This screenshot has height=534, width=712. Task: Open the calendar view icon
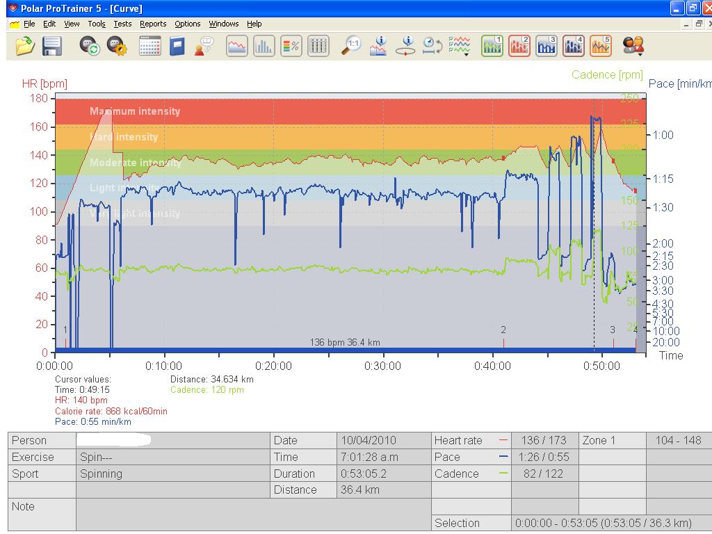(149, 46)
